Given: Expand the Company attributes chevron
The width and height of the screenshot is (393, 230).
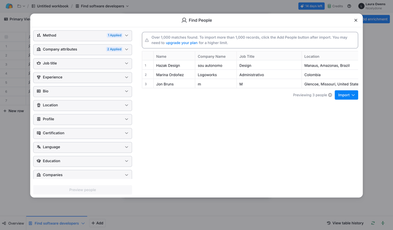Looking at the screenshot, I should 127,49.
